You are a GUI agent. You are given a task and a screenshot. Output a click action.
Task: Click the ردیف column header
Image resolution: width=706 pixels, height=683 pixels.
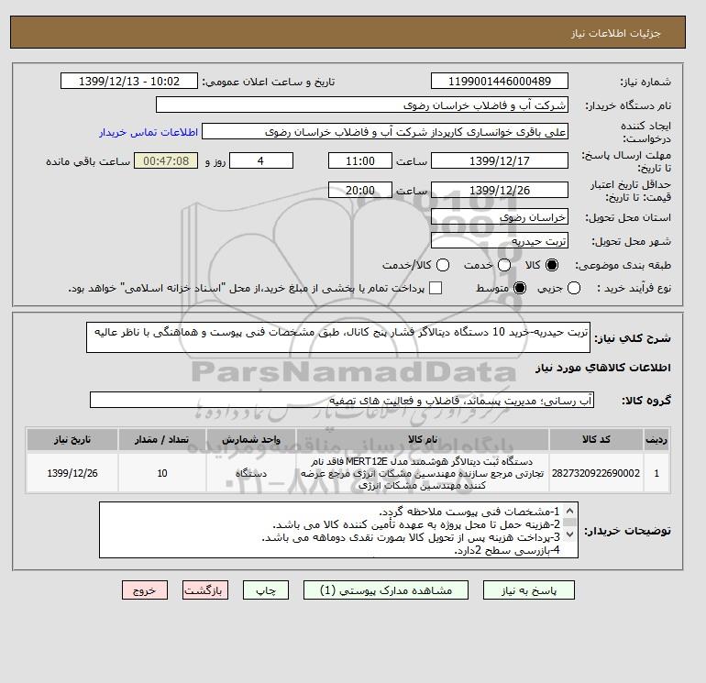point(656,439)
